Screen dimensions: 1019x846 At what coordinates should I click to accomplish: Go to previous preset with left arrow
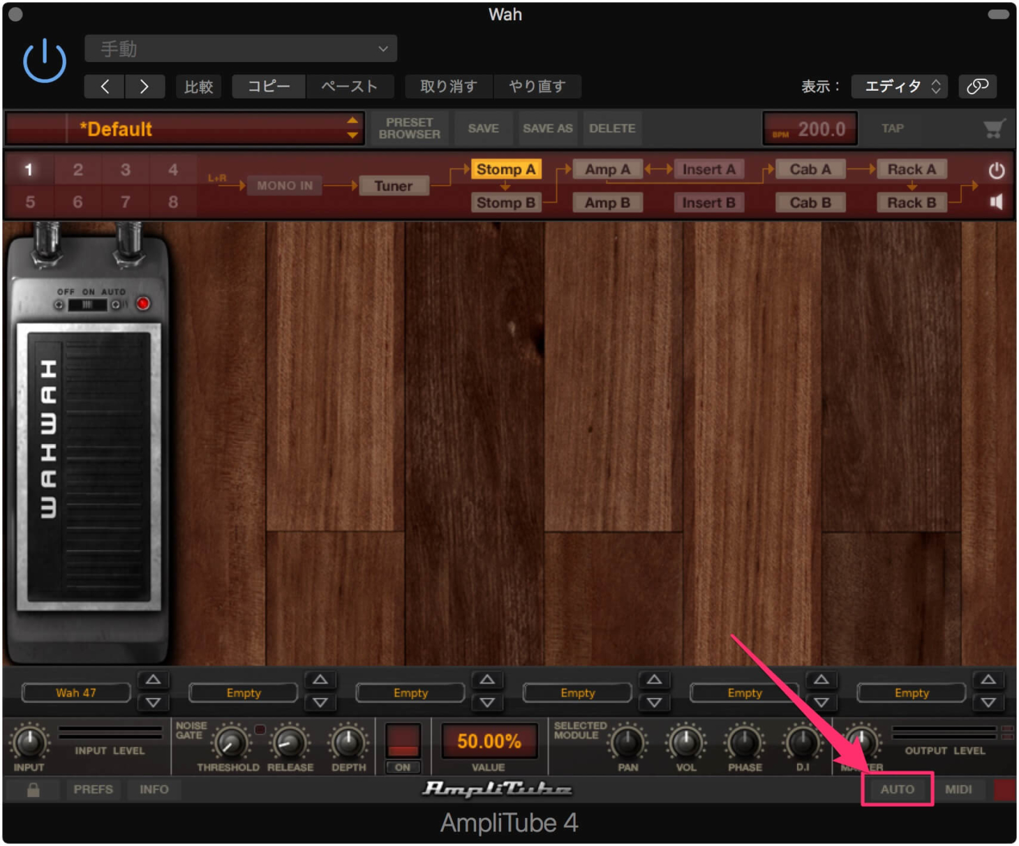(x=105, y=87)
